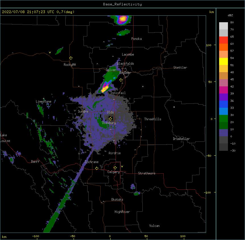Click the Didsbury town label
245x240 pixels.
click(x=109, y=123)
